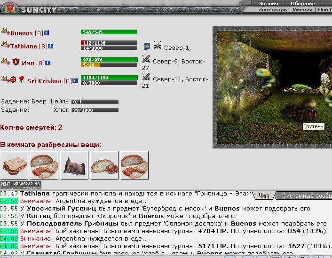The height and width of the screenshot is (258, 332).
Task: Click the private message arrow icon beside Имп
Action: tap(5, 62)
